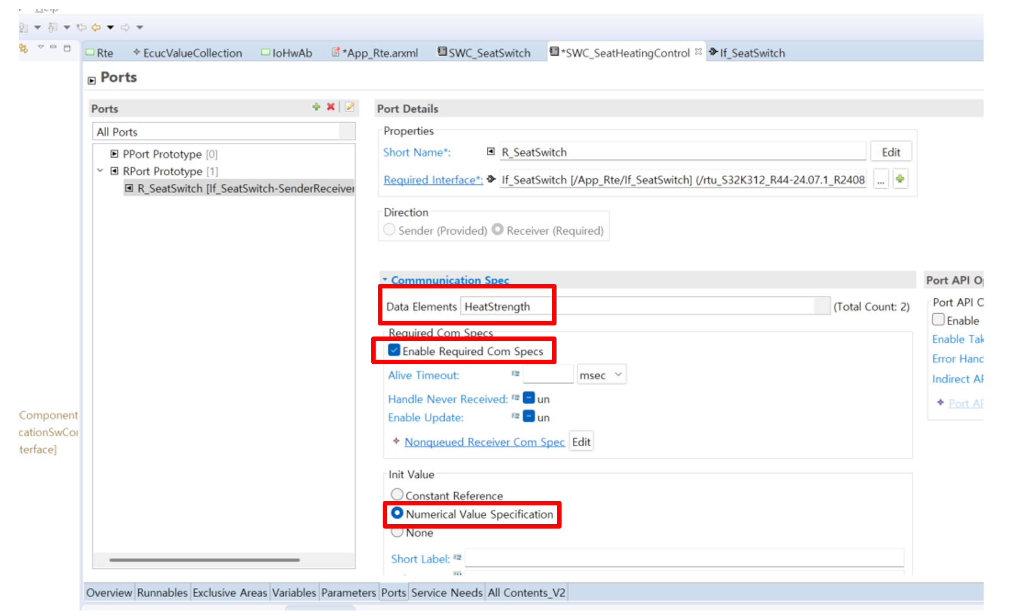Toggle the Handle Never Received checkbox
This screenshot has width=1019, height=616.
(x=529, y=398)
